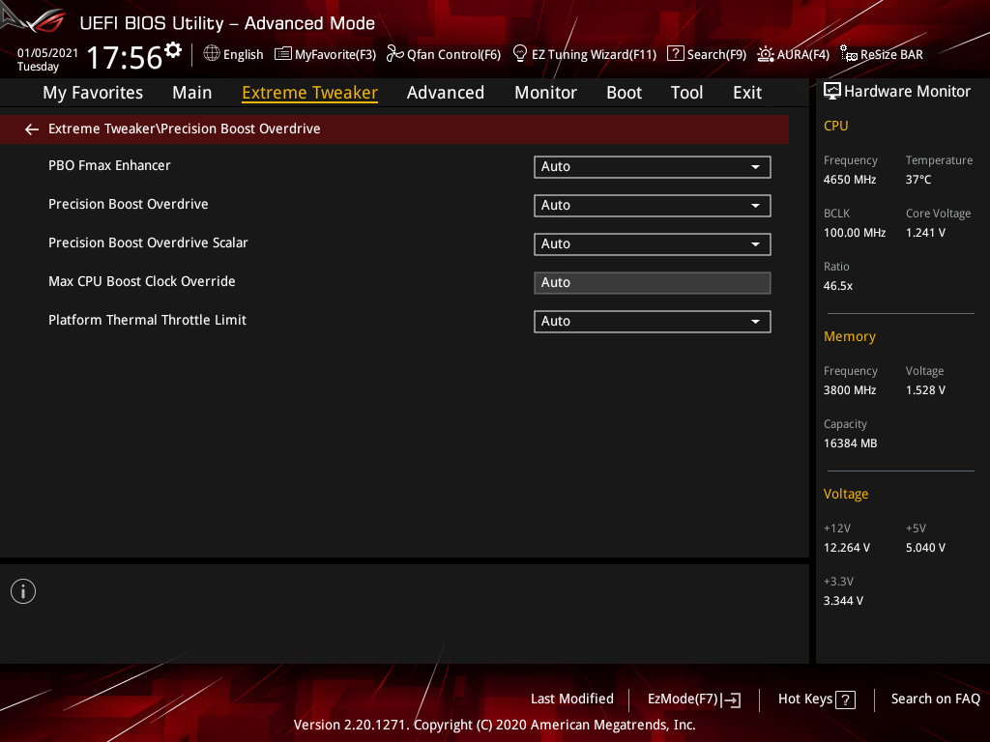Click ReSize BAR label
The width and height of the screenshot is (990, 742).
[x=891, y=55]
